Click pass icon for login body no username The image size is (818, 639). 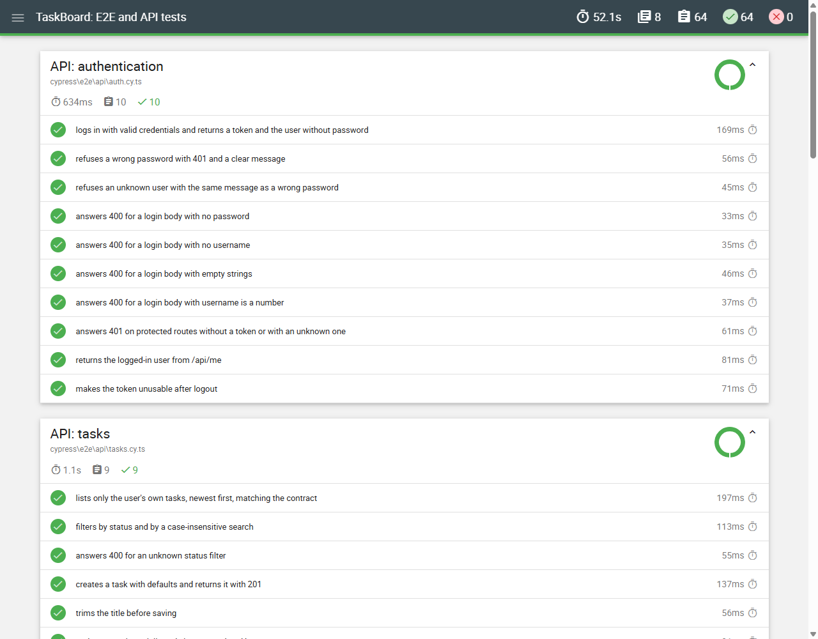point(58,245)
